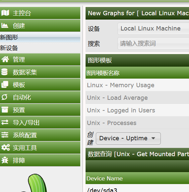Click the sliders icon beside 系统配置

(x=5, y=135)
